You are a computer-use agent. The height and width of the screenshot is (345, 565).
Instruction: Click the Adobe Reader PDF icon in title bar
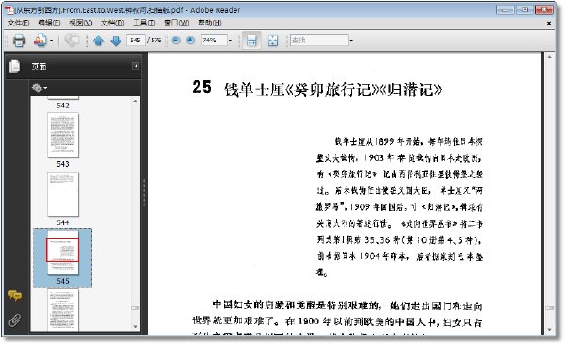coord(9,10)
